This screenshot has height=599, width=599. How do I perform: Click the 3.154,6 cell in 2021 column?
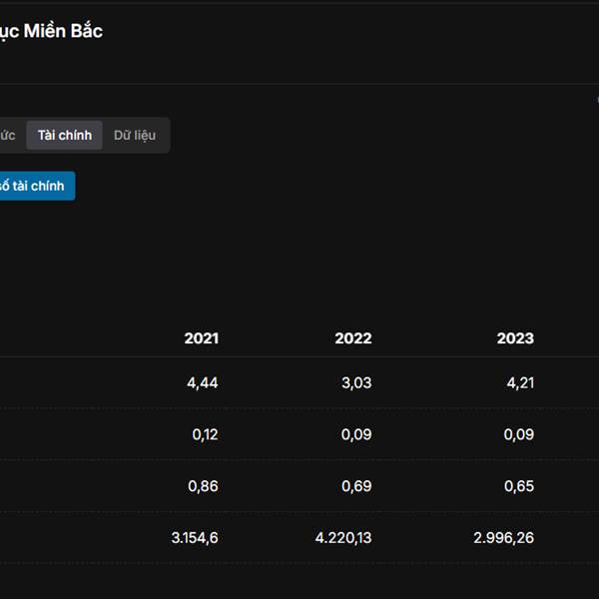pyautogui.click(x=194, y=538)
